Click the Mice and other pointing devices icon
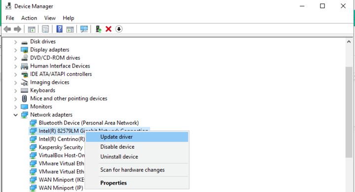 pos(25,98)
